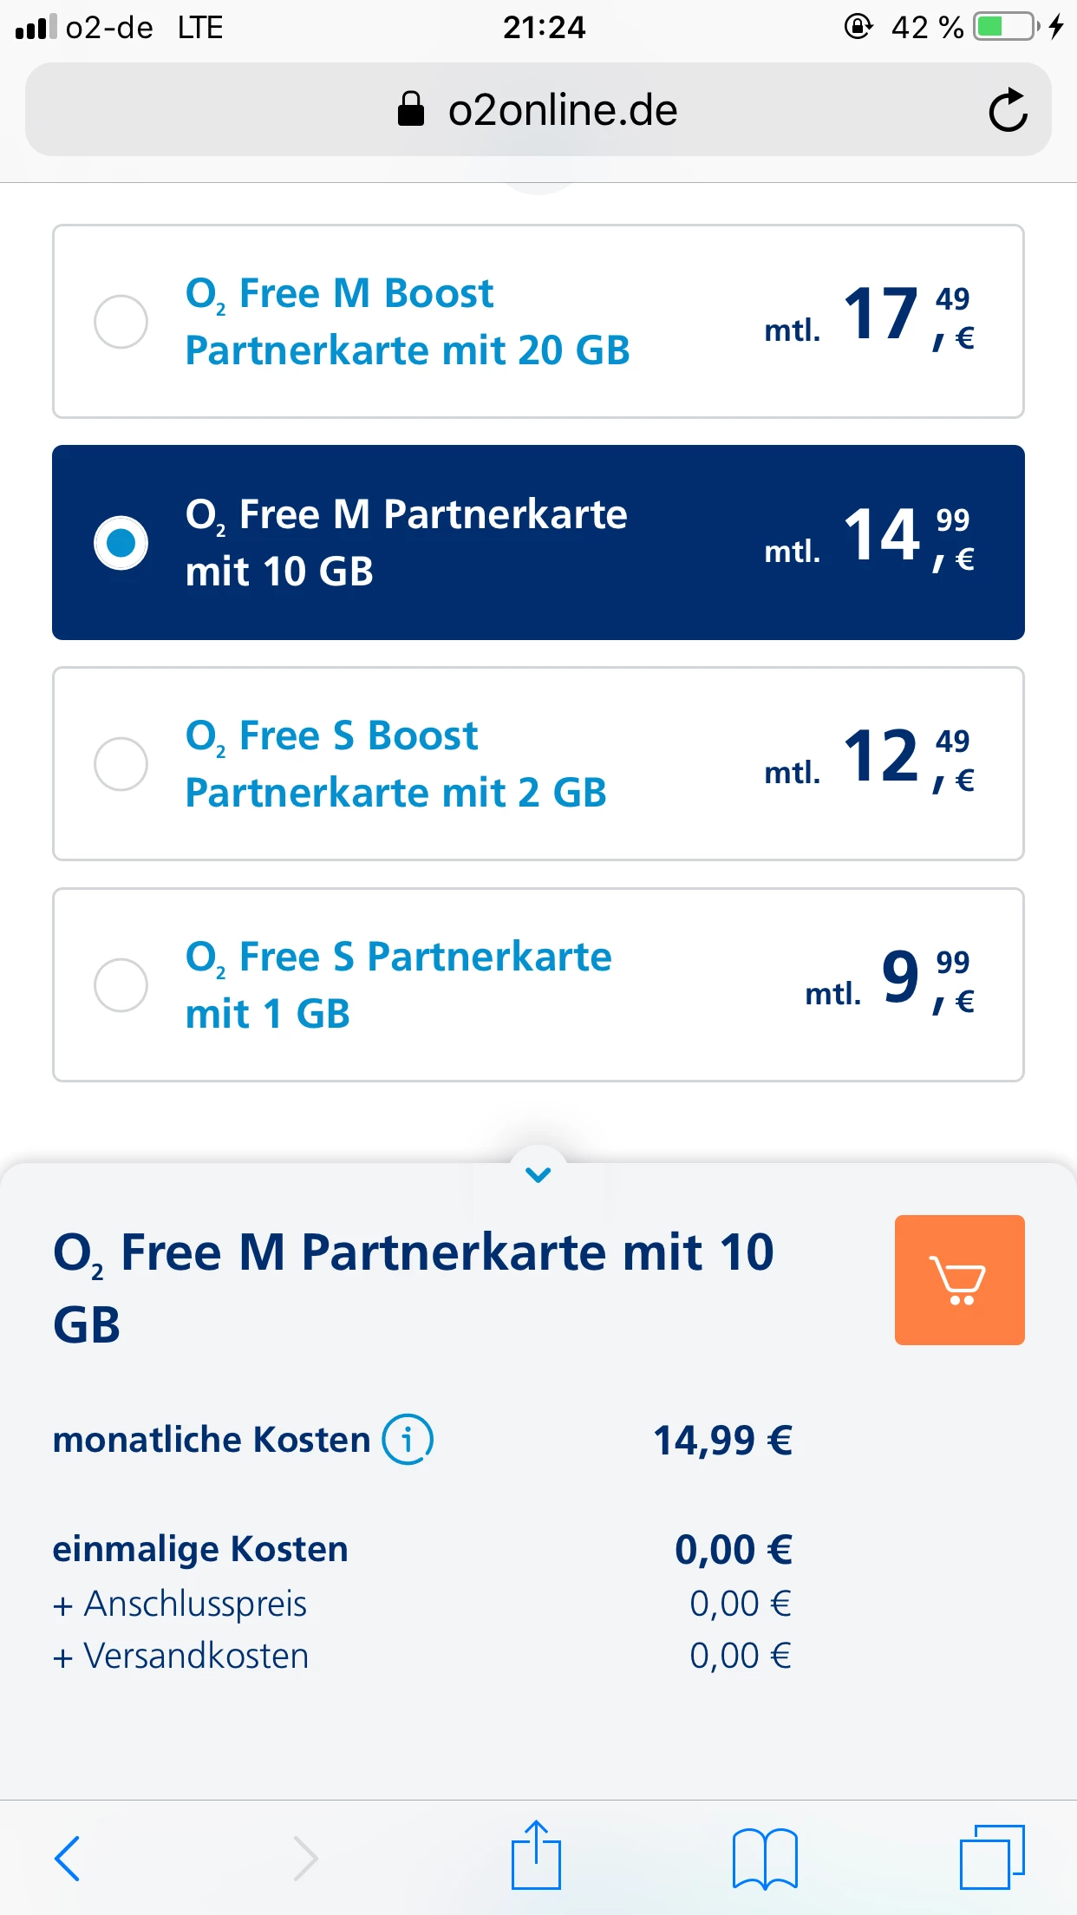Viewport: 1077px width, 1915px height.
Task: Tap the Free M Partnerkarte summary heading
Action: click(x=413, y=1287)
